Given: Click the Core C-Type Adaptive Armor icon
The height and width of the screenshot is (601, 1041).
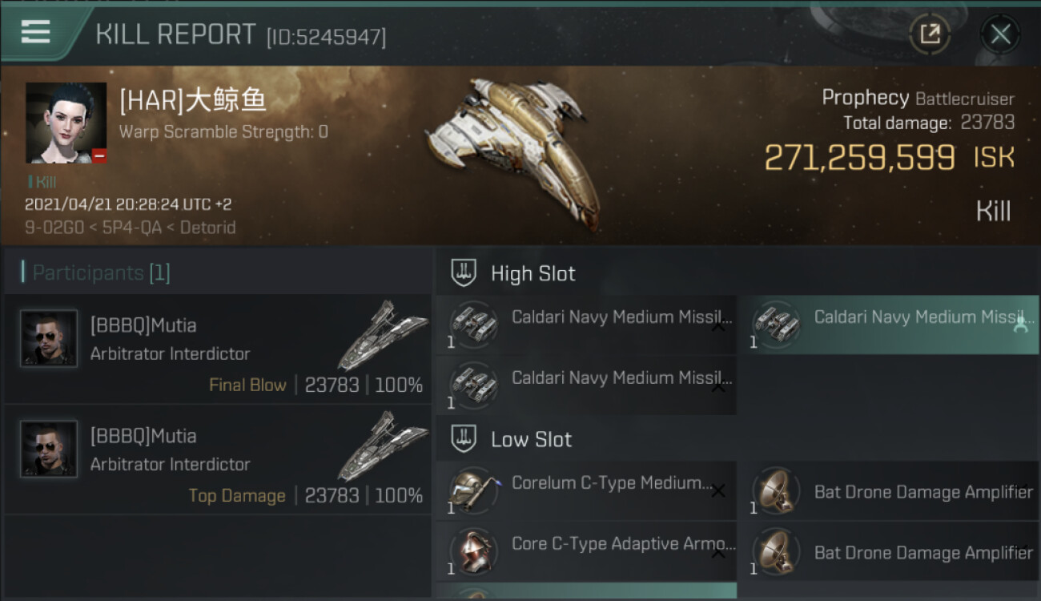Looking at the screenshot, I should pos(472,551).
